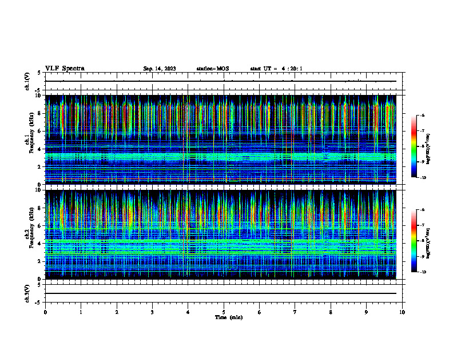Click the date 'Sep. 14, 2023'
Viewport: 453px width, 350px height.
[x=160, y=69]
